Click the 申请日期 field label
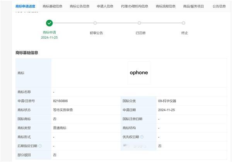This screenshot has width=232, height=162. 129,110
